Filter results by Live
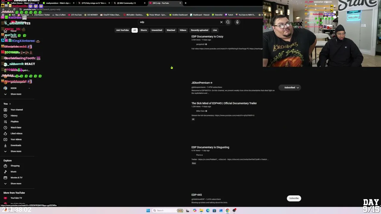The width and height of the screenshot is (381, 214). [215, 30]
